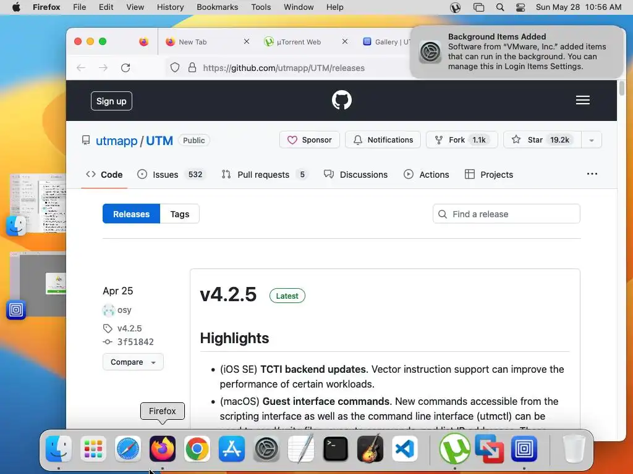Open Finder from the Dock

[x=59, y=449]
